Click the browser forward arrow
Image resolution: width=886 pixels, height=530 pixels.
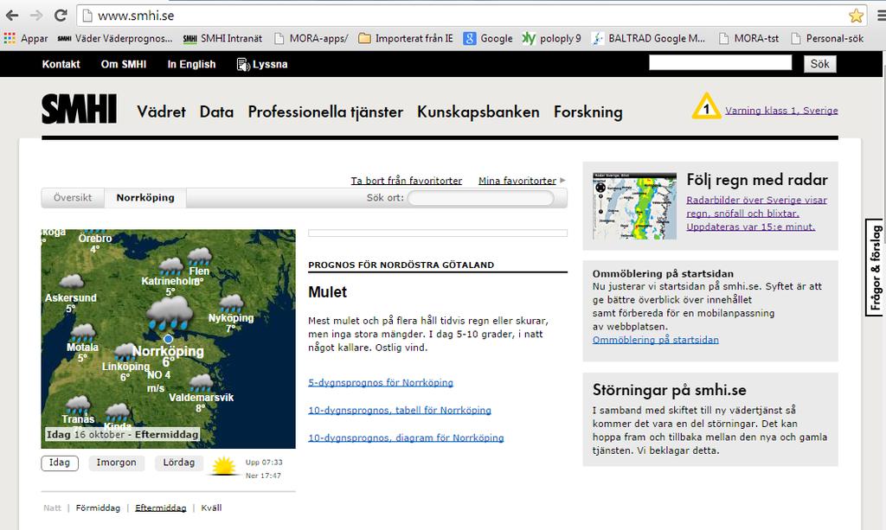click(x=36, y=16)
